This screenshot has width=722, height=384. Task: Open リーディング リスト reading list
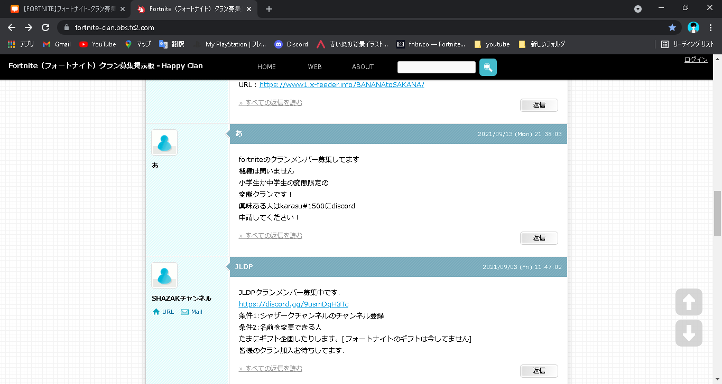688,44
